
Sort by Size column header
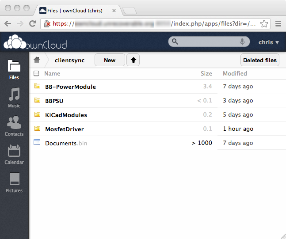[x=206, y=73]
